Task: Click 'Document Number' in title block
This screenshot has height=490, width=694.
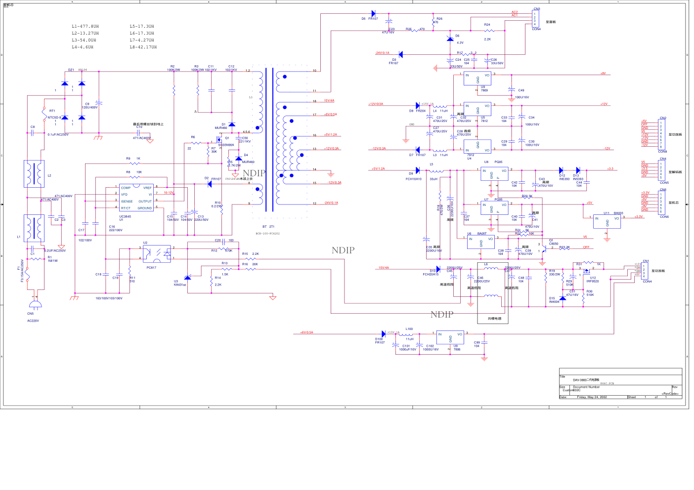Action: point(586,387)
